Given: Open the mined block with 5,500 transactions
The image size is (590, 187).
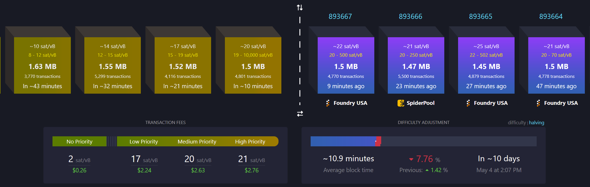Looking at the screenshot, I should (416, 65).
